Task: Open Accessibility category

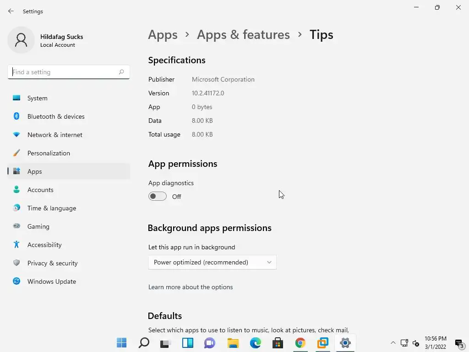Action: point(69,245)
